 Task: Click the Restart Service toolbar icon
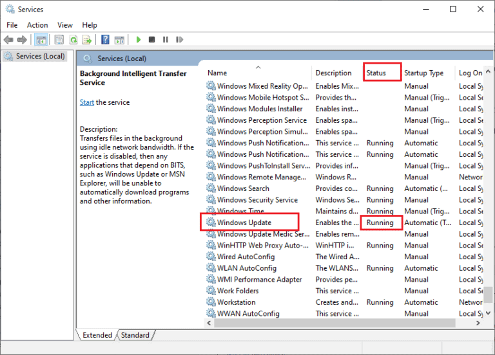(x=180, y=40)
